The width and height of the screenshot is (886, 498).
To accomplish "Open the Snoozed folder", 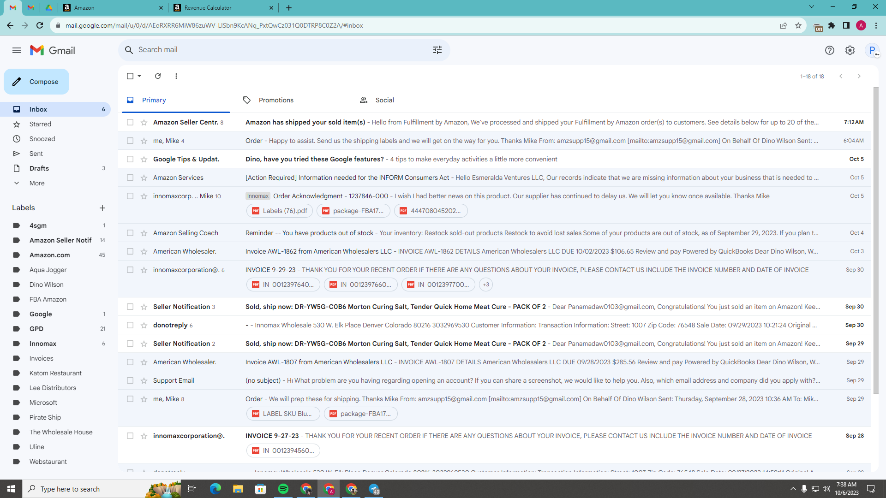I will pyautogui.click(x=42, y=139).
